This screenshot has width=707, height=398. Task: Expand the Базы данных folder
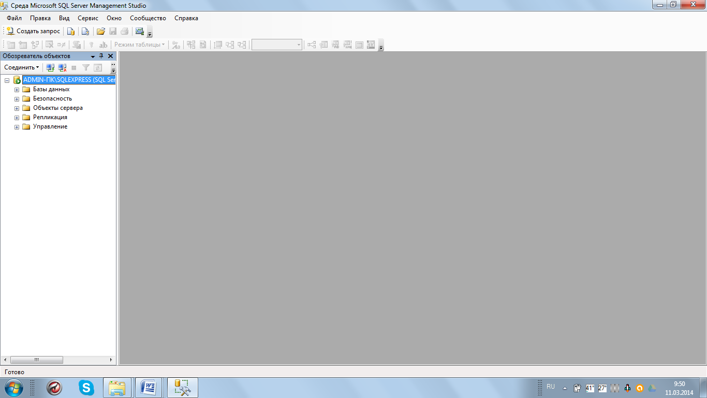click(x=17, y=90)
